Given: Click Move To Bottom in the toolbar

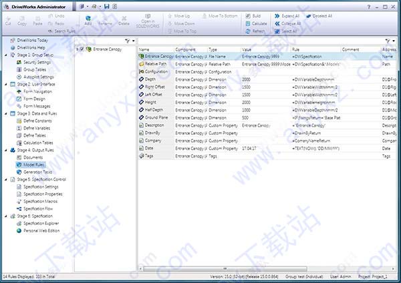Looking at the screenshot, I should click(x=220, y=16).
